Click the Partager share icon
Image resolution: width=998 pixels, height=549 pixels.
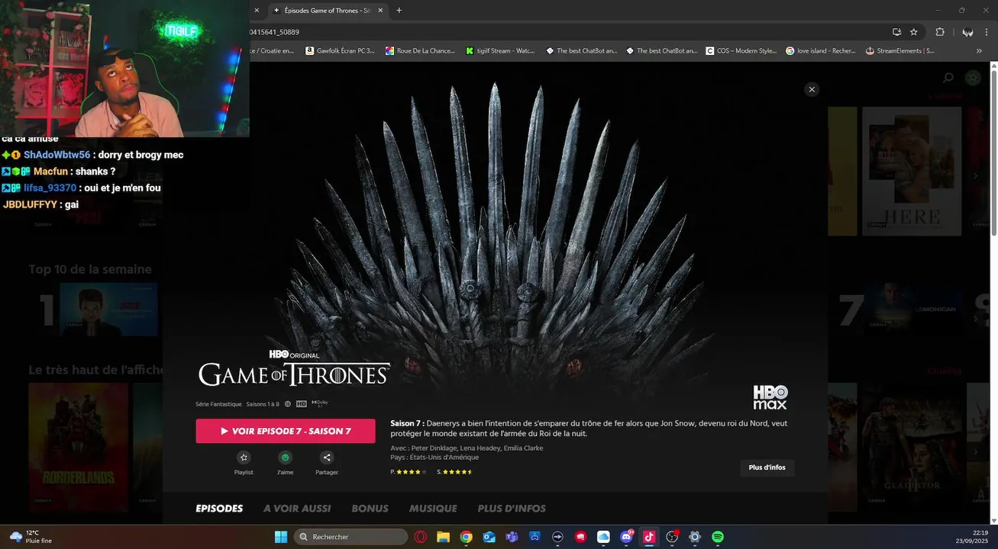(327, 457)
